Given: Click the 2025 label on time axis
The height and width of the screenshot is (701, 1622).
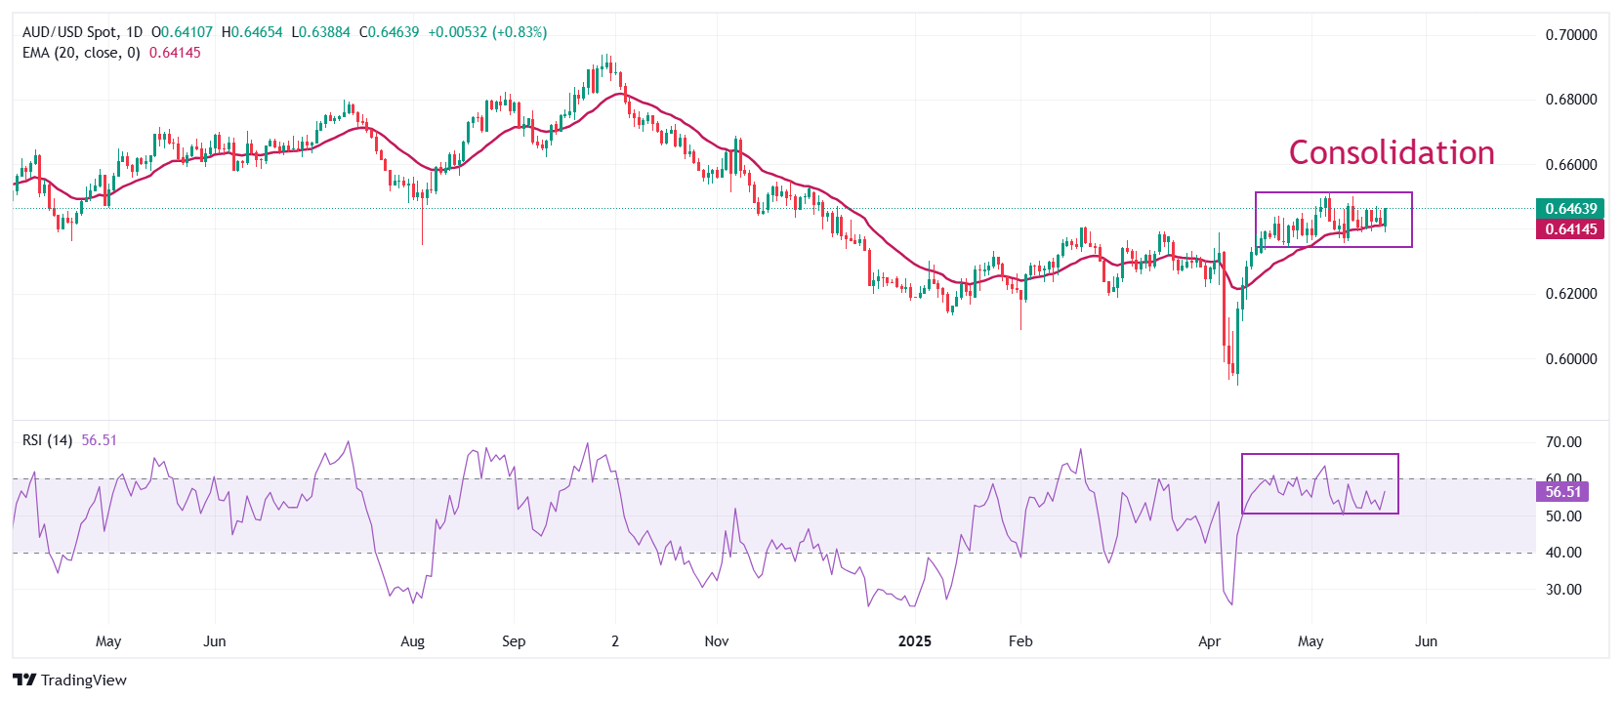Looking at the screenshot, I should tap(915, 641).
